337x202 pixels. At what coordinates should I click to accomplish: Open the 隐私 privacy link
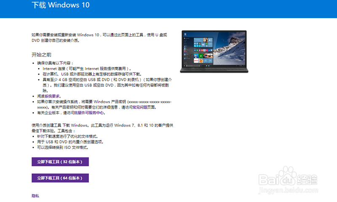[35, 196]
